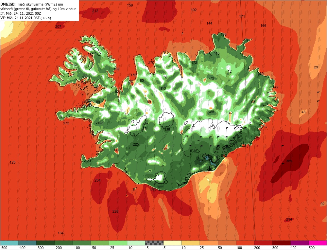This screenshot has width=327, height=250.
Task: Click the '134' value in the lower left
Action: pos(60,233)
